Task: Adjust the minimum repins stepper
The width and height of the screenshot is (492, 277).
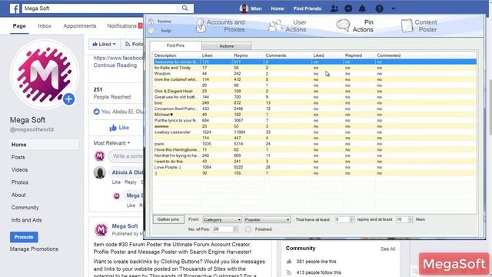Action: pos(351,219)
